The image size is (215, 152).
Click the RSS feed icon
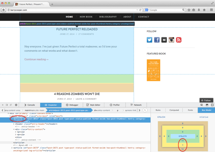tap(178, 40)
